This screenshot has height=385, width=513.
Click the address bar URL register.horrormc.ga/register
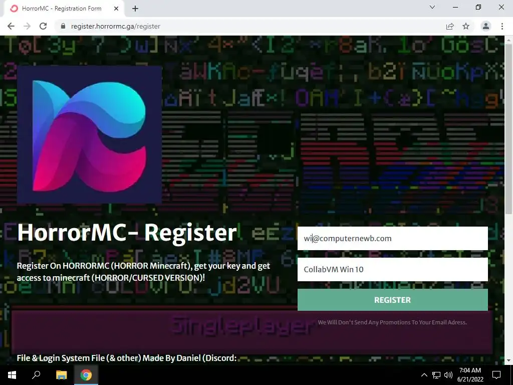[116, 26]
